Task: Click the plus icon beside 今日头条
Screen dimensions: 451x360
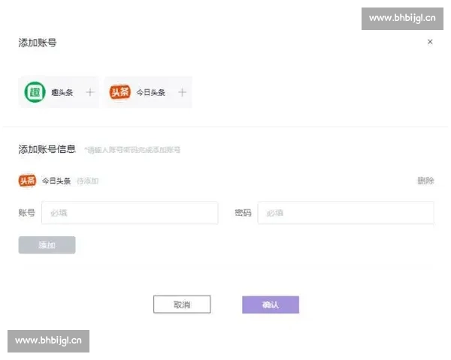Action: (x=182, y=92)
